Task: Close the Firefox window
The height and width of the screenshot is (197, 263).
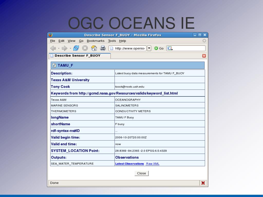Action: point(205,35)
